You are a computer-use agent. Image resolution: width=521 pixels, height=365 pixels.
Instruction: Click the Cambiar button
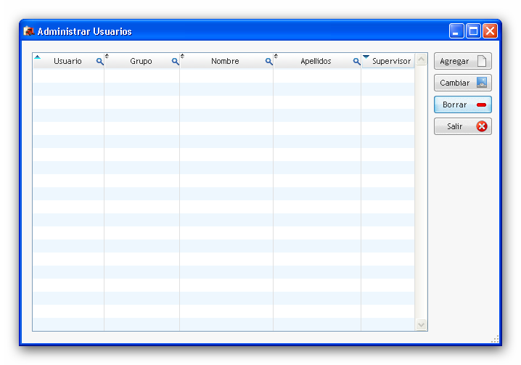462,83
